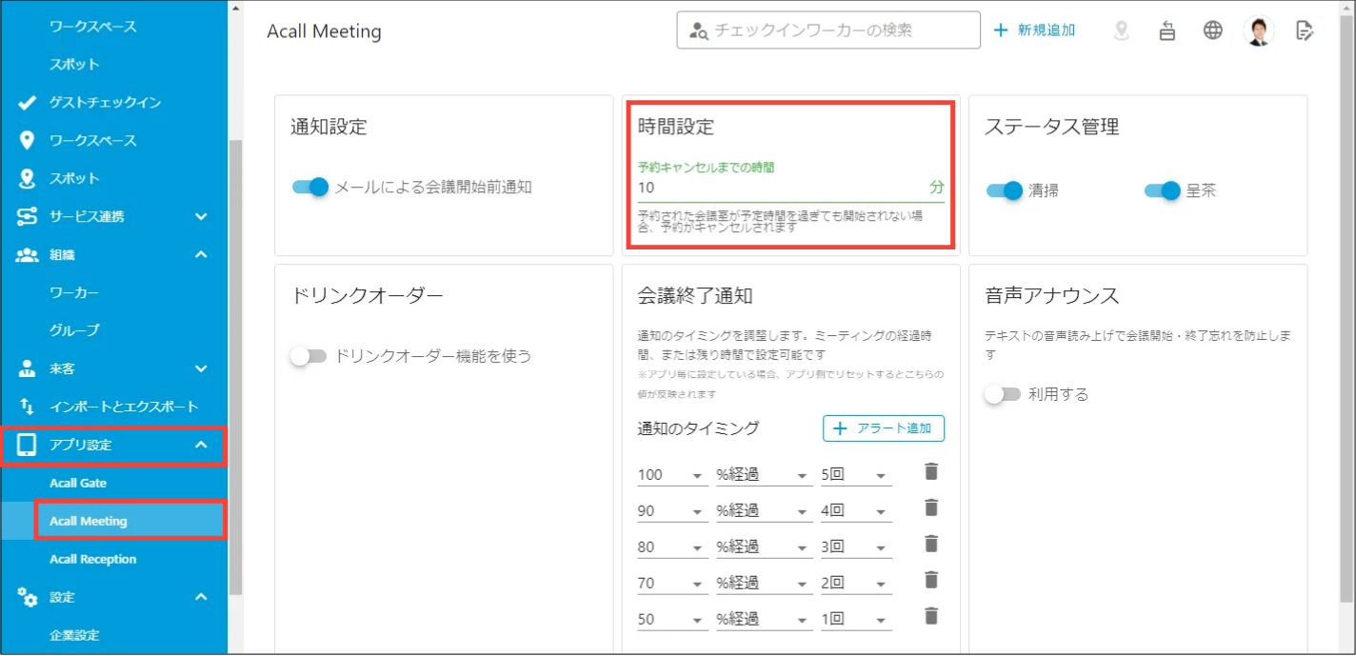The width and height of the screenshot is (1356, 656).
Task: Delete the 80 %経過 alert row
Action: pos(931,544)
